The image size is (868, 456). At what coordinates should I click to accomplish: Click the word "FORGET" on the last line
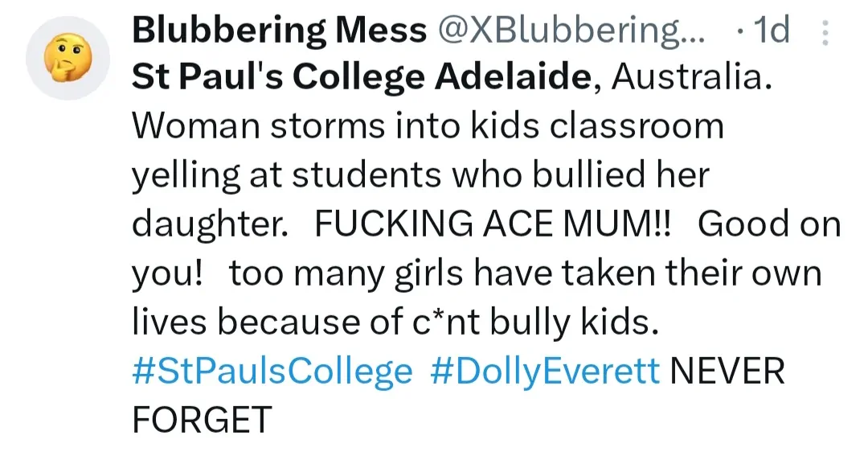[x=202, y=420]
